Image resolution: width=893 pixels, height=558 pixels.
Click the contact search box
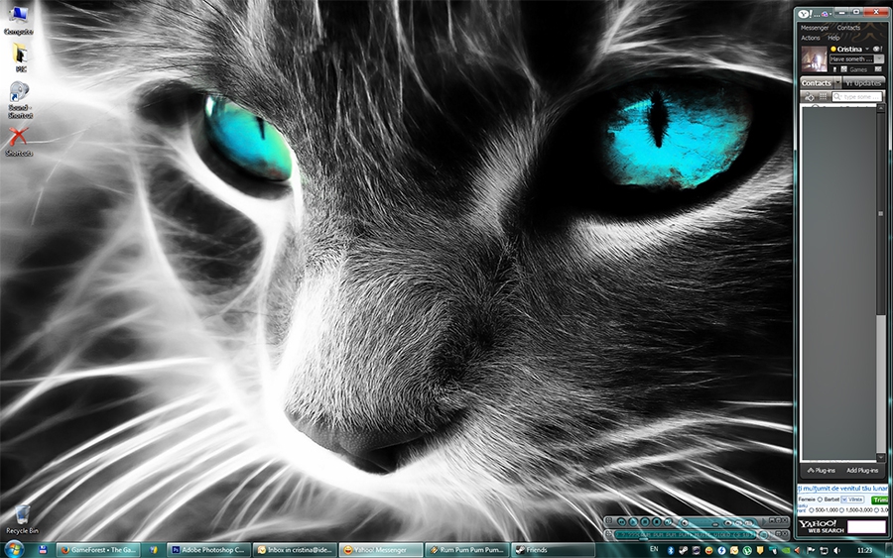(x=857, y=97)
